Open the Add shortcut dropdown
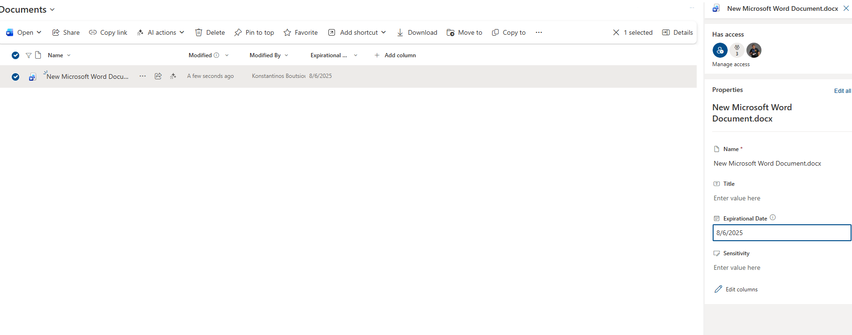The height and width of the screenshot is (335, 852). [x=383, y=32]
